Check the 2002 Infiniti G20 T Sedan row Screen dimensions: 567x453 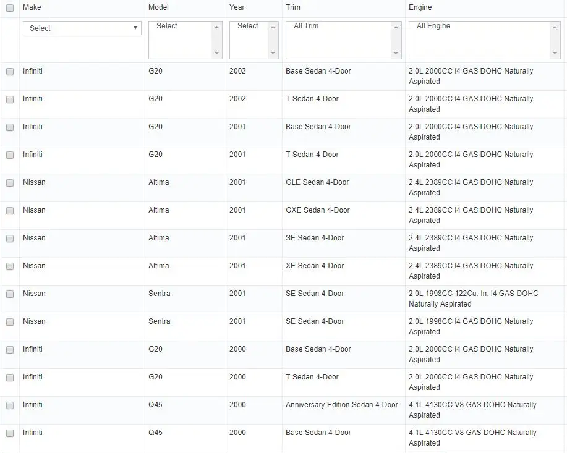click(x=10, y=99)
